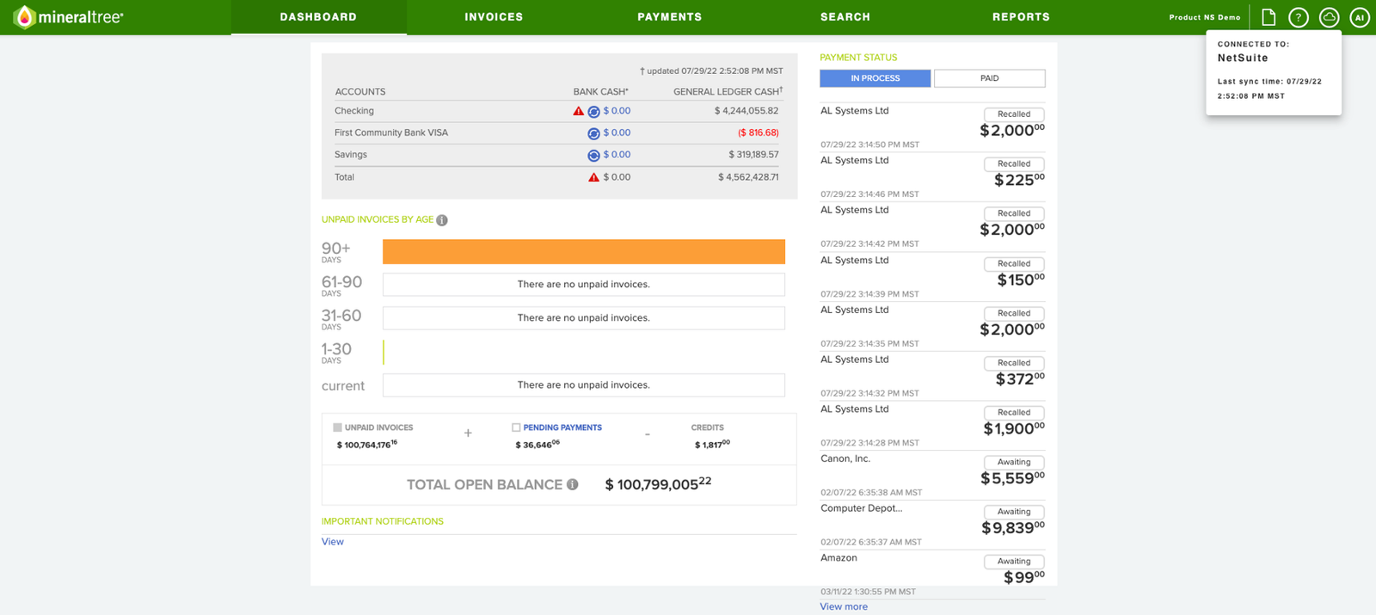Show info for Total Open Balance

[x=573, y=484]
